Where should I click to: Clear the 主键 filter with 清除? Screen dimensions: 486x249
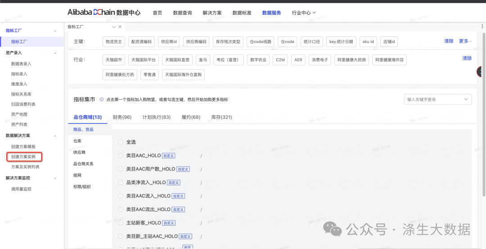(x=449, y=41)
